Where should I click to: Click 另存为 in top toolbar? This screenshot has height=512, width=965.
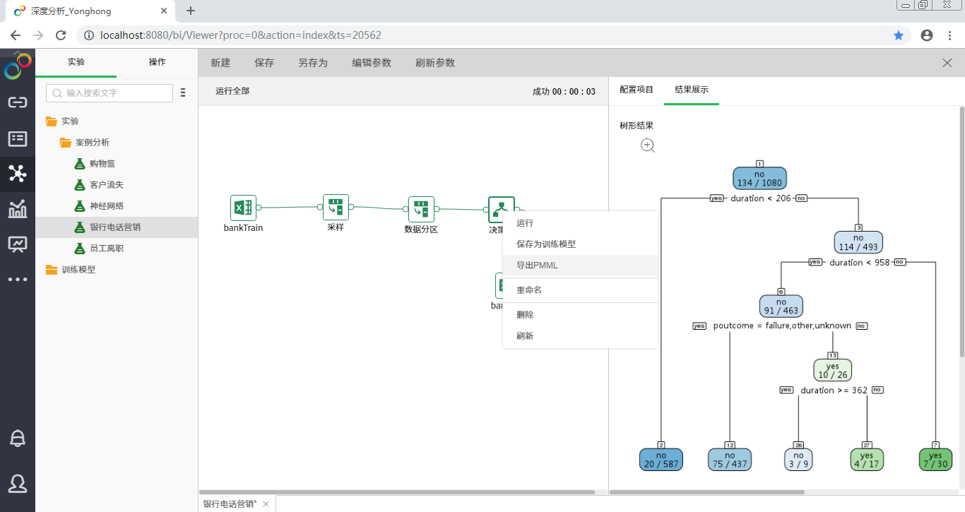[312, 63]
